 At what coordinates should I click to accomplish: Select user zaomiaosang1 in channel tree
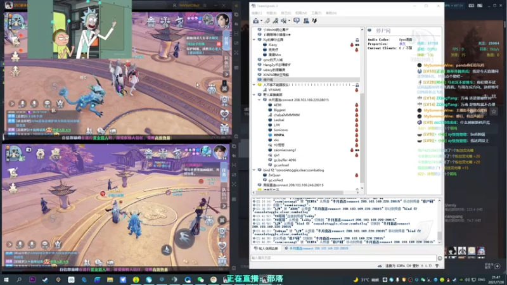pos(285,150)
